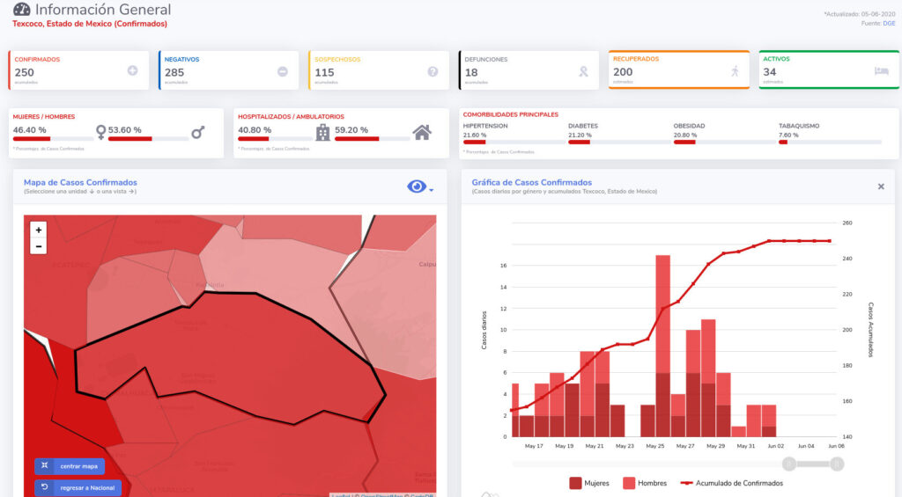This screenshot has height=497, width=902.
Task: Click the walking person icon in Recuperados card
Action: pos(735,71)
